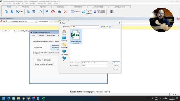The image size is (180, 101).
Task: Go up one folder level in Abrir dialog
Action: tap(104, 27)
